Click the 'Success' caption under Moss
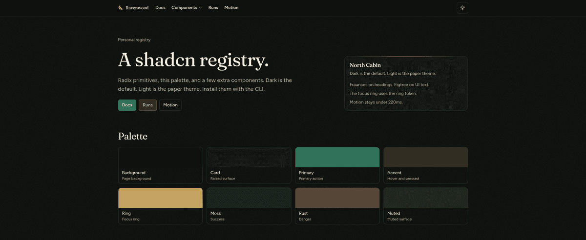 pyautogui.click(x=217, y=219)
